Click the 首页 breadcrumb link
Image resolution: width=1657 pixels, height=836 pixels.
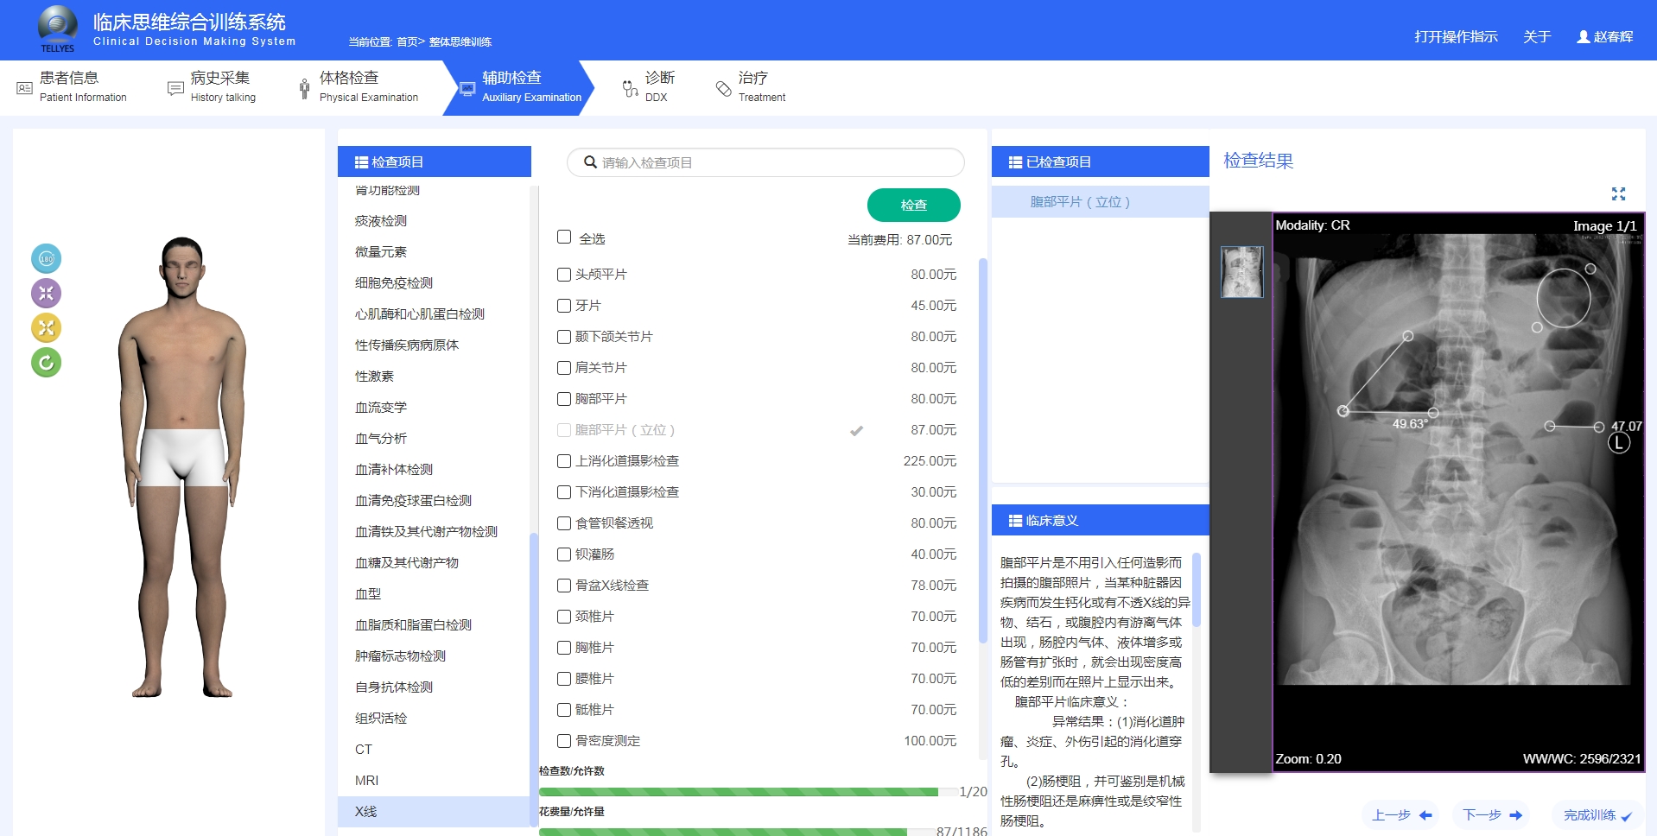pyautogui.click(x=406, y=41)
